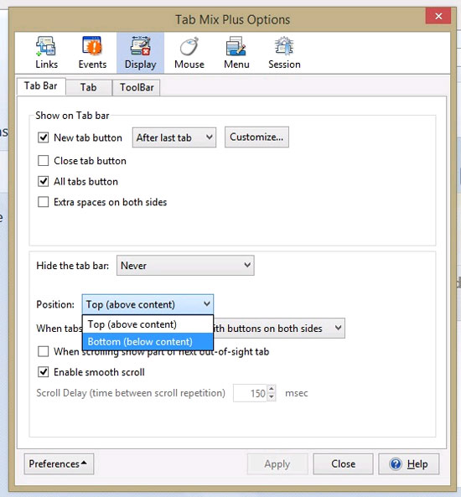Choose Bottom (below content) option

[148, 342]
